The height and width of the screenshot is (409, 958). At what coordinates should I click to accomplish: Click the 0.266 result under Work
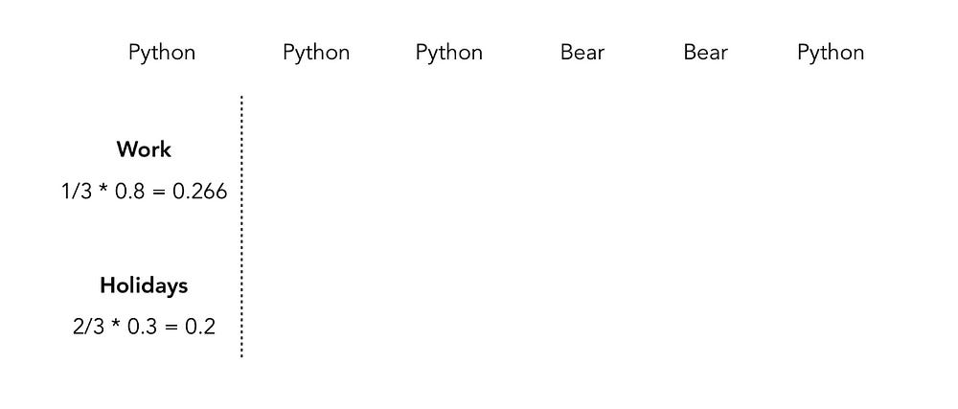[199, 192]
